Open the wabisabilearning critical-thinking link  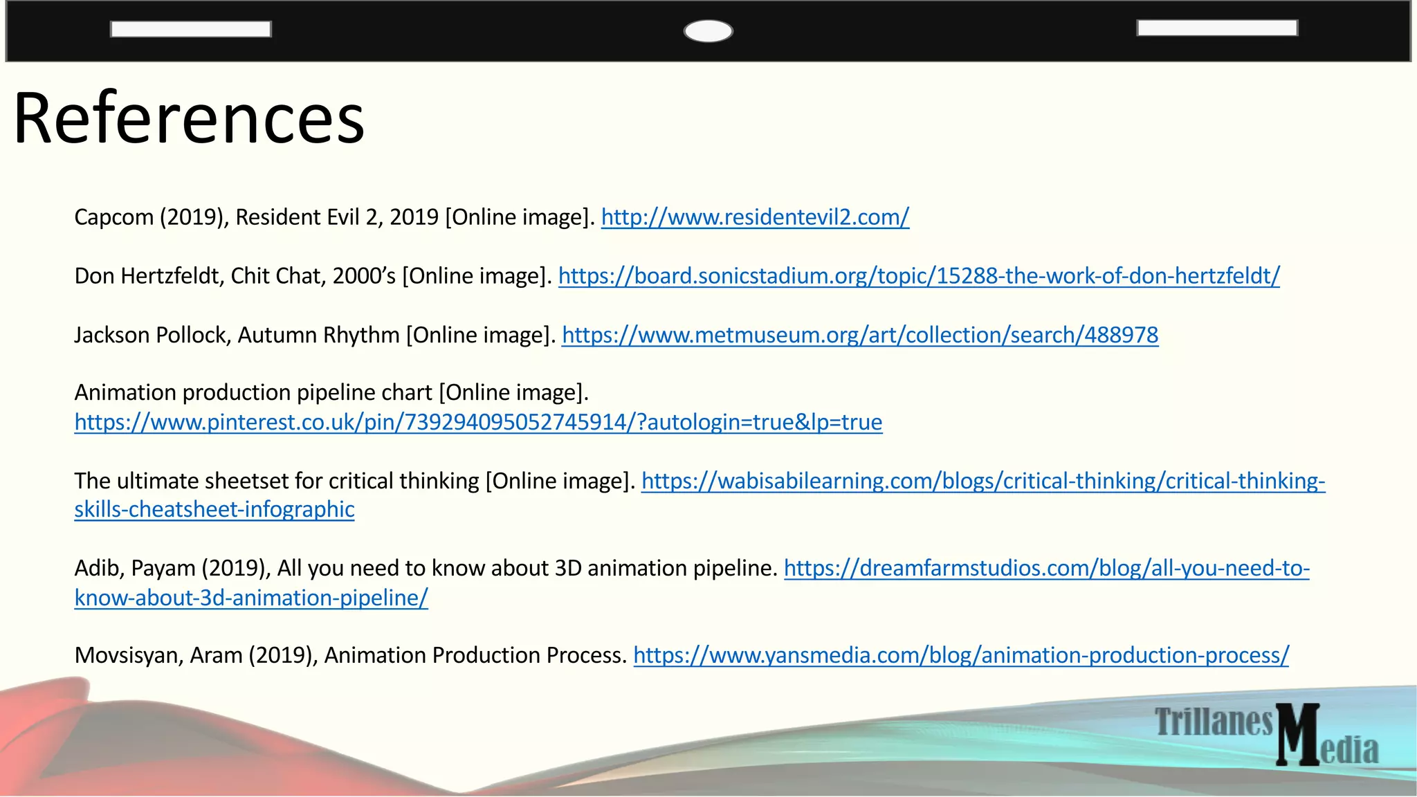pyautogui.click(x=982, y=481)
